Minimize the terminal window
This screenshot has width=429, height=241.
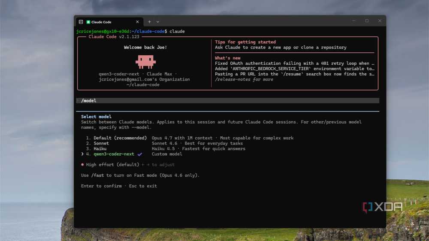click(x=354, y=21)
